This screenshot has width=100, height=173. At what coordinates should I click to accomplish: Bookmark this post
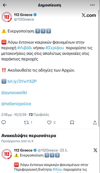click(72, 123)
